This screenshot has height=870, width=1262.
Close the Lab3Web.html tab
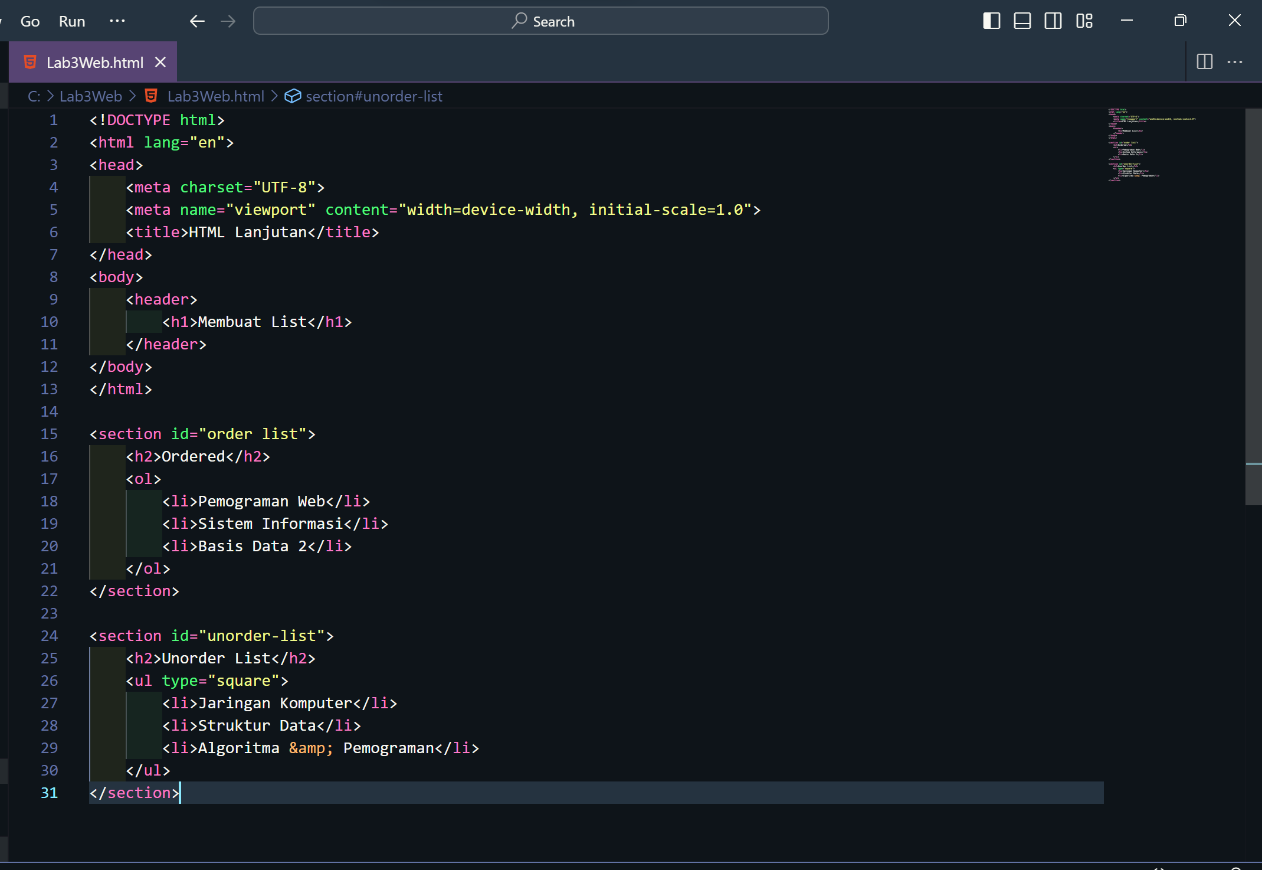tap(160, 61)
